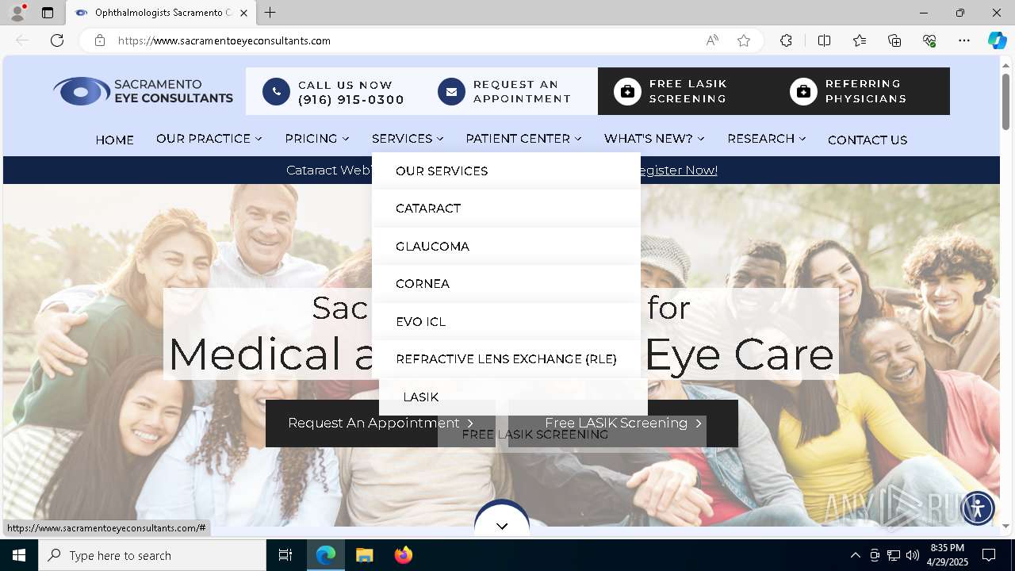
Task: Open File Explorer from the taskbar
Action: tap(364, 555)
